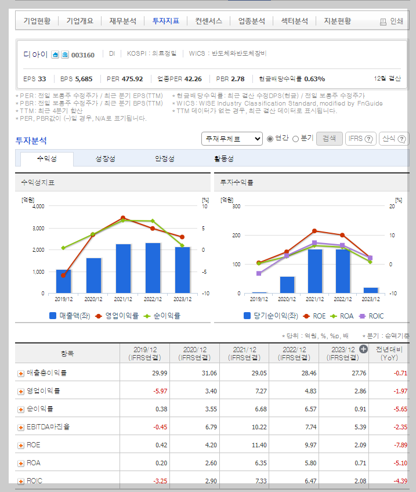
Task: Expand the ROIC row
Action: [x=21, y=482]
